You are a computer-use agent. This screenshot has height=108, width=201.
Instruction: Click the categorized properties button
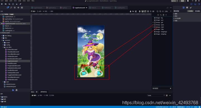coord(190,11)
